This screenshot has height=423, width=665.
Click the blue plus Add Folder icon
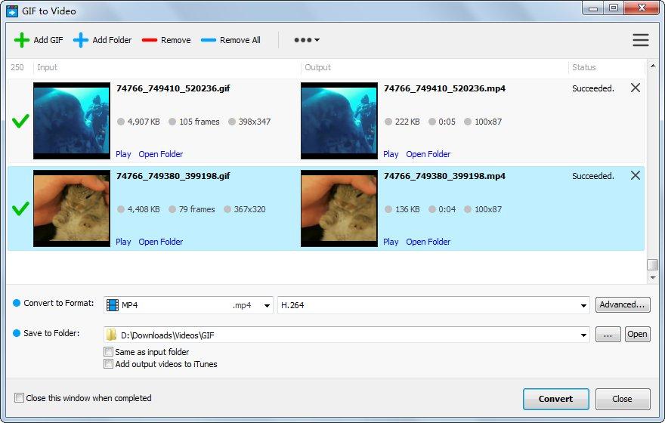point(81,40)
